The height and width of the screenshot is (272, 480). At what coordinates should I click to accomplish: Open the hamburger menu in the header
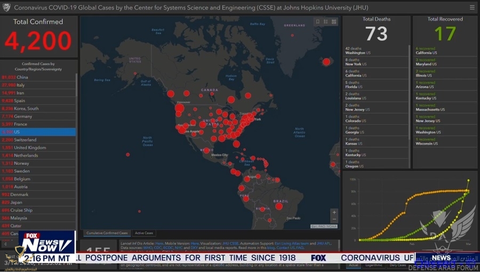472,7
